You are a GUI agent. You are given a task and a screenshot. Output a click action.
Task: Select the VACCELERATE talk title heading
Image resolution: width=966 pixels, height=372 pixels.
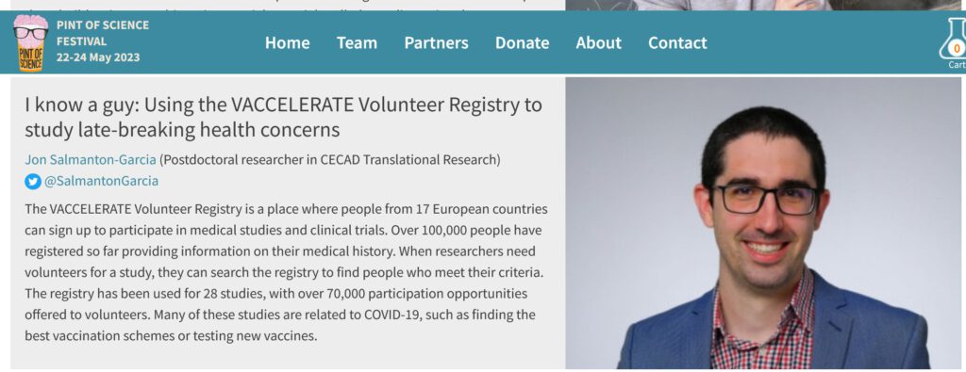pyautogui.click(x=283, y=117)
